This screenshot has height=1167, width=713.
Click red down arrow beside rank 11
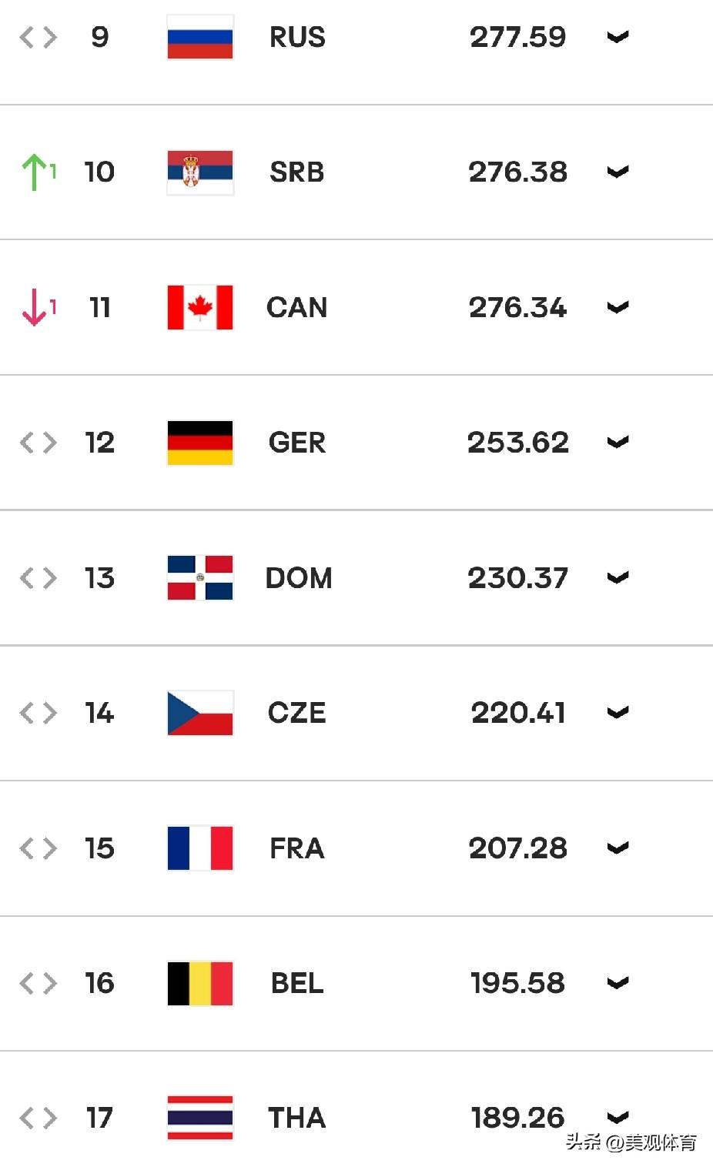[x=34, y=307]
